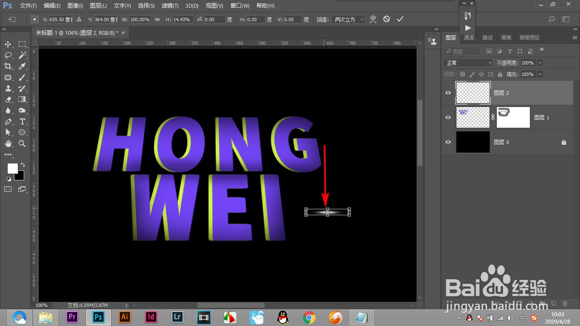Open the 不透明度 opacity dropdown
The height and width of the screenshot is (326, 580).
coord(539,62)
